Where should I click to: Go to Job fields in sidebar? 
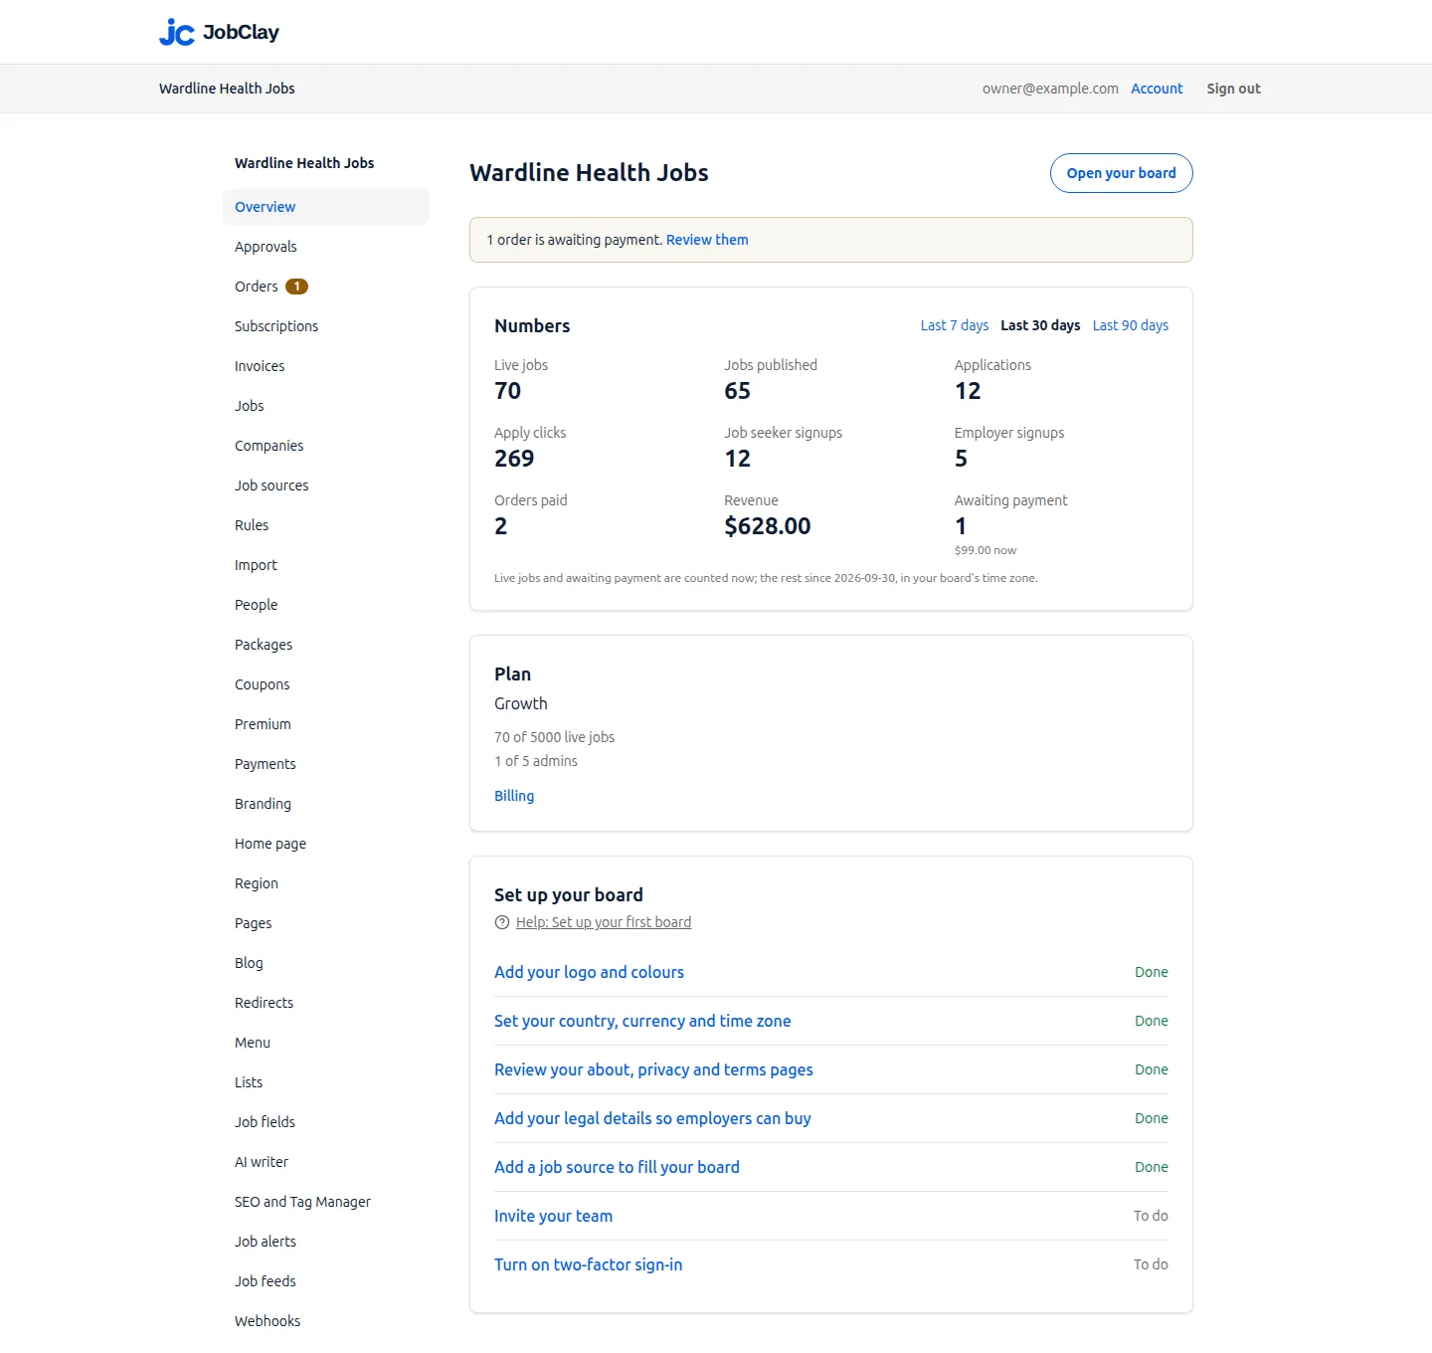(x=326, y=1122)
